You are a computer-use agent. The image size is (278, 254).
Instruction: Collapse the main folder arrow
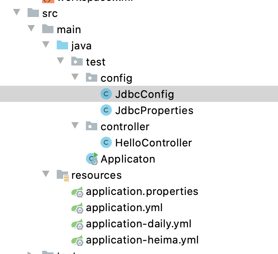point(32,29)
